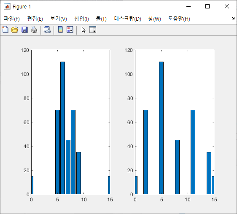Open the 삽입(I) menu
This screenshot has width=237, height=214.
[81, 19]
